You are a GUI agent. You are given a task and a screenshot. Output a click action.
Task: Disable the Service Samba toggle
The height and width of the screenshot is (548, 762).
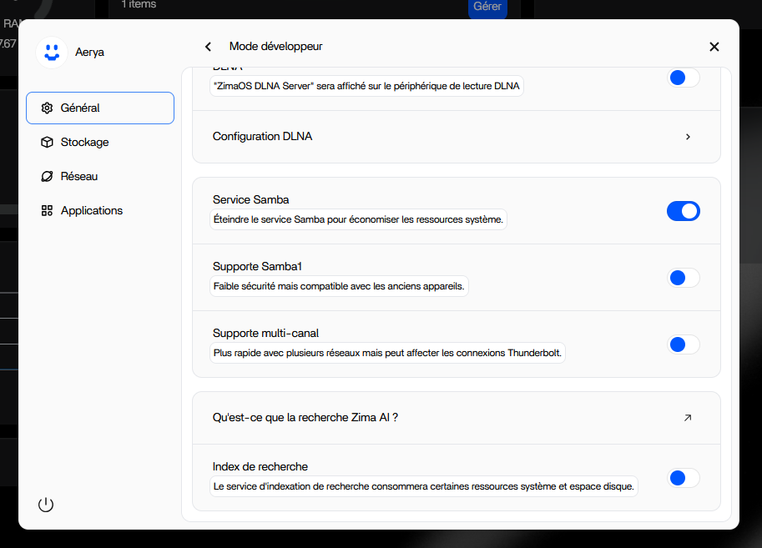point(684,211)
